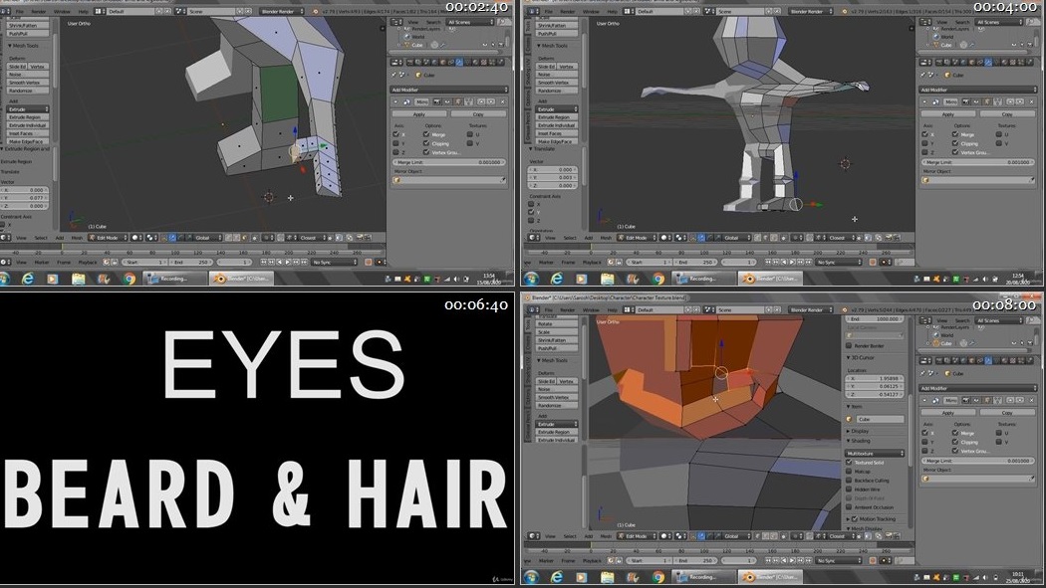Open Modifiers wrench tab in 00:02:40 frame
The width and height of the screenshot is (1046, 588).
[459, 63]
